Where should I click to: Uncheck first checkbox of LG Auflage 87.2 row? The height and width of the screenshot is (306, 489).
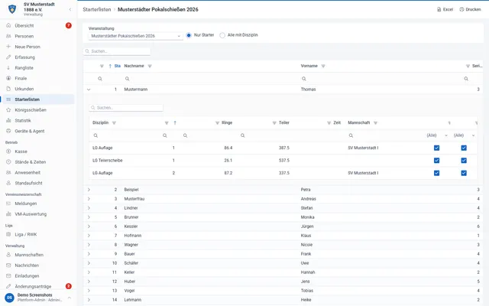pos(436,173)
